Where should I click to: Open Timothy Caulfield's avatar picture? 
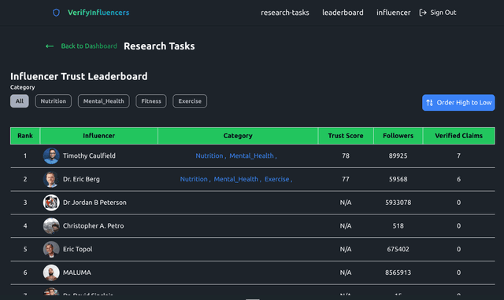(x=51, y=155)
